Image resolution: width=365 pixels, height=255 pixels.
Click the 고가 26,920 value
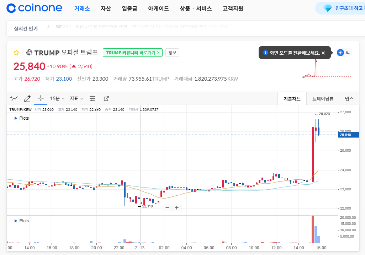pos(32,79)
